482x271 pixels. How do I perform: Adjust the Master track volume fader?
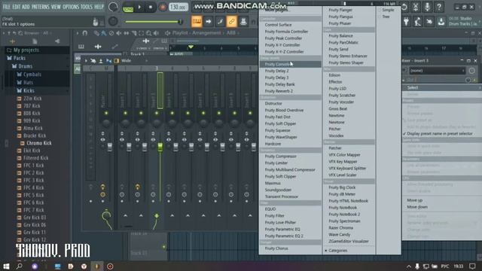(x=109, y=148)
